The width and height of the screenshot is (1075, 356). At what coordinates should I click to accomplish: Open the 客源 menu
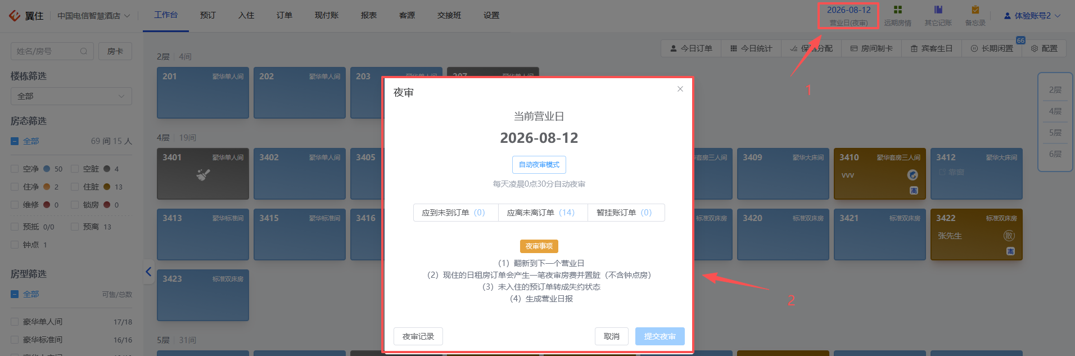point(407,15)
